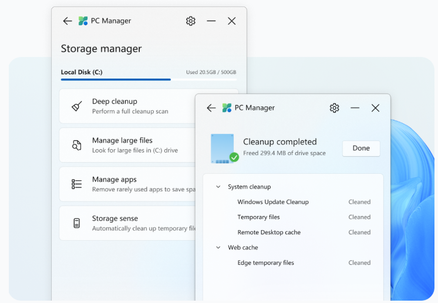This screenshot has height=303, width=438.
Task: Click the System cleanup label
Action: [x=250, y=187]
